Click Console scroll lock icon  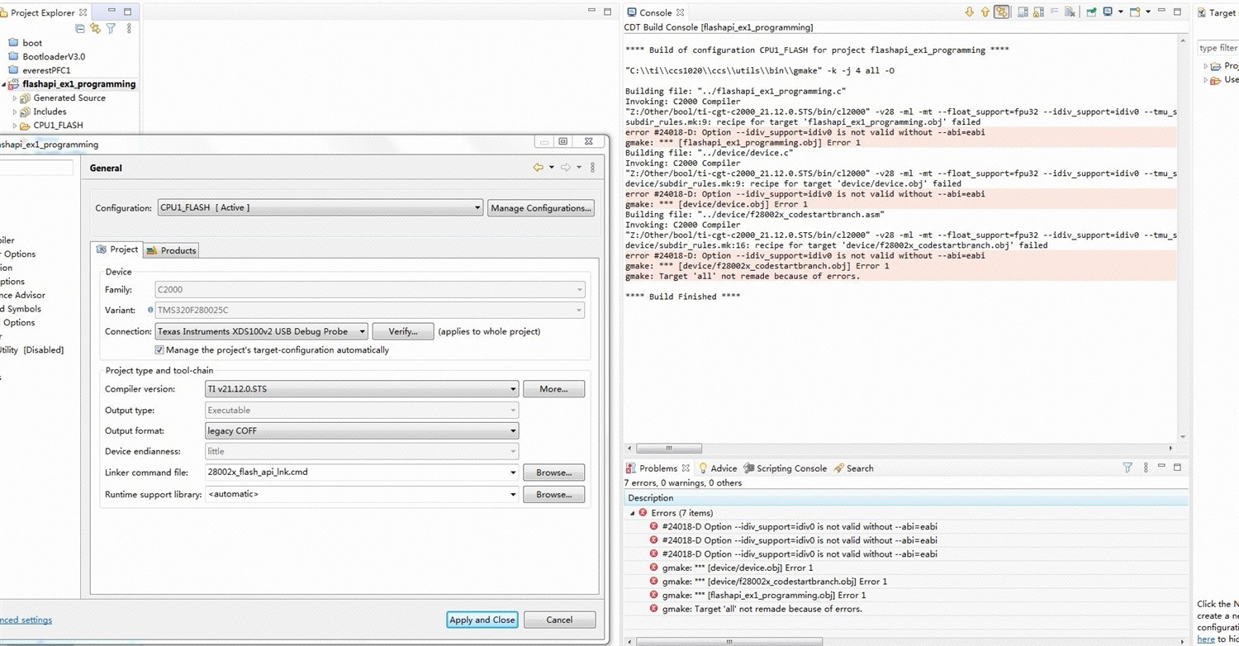[1038, 12]
